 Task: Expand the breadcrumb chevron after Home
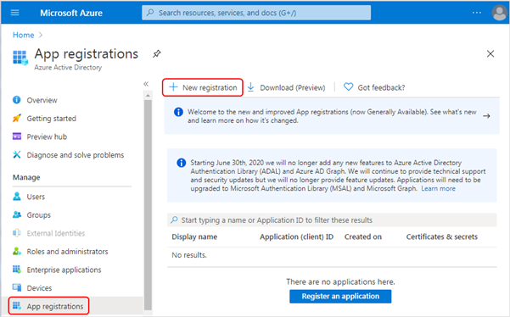coord(41,35)
